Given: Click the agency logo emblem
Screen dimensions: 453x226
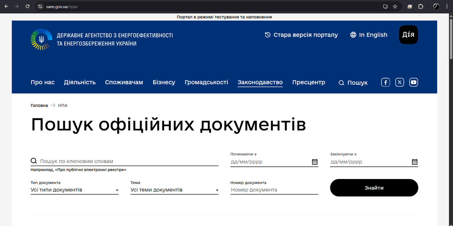Looking at the screenshot, I should coord(42,39).
